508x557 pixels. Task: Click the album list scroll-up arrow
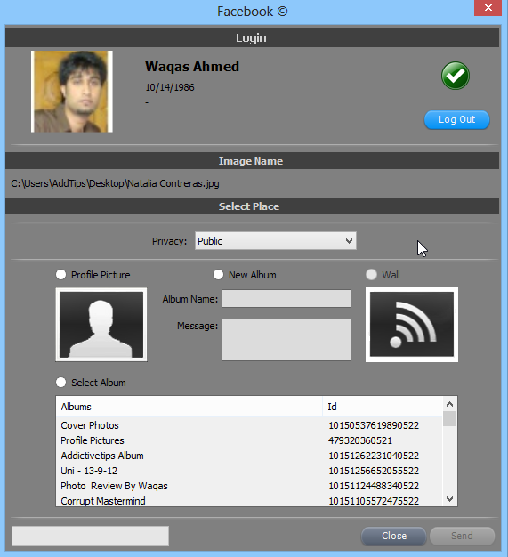[450, 404]
